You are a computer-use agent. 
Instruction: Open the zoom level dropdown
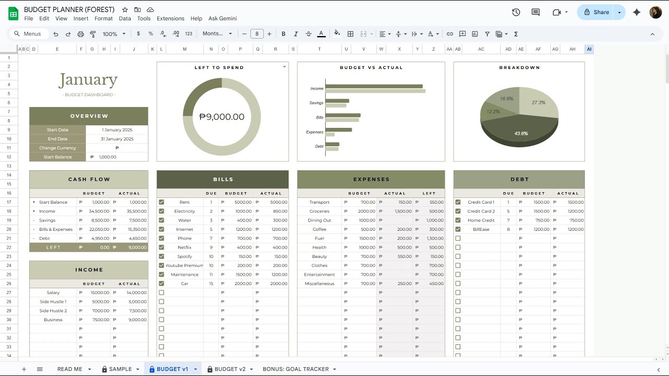click(x=114, y=34)
